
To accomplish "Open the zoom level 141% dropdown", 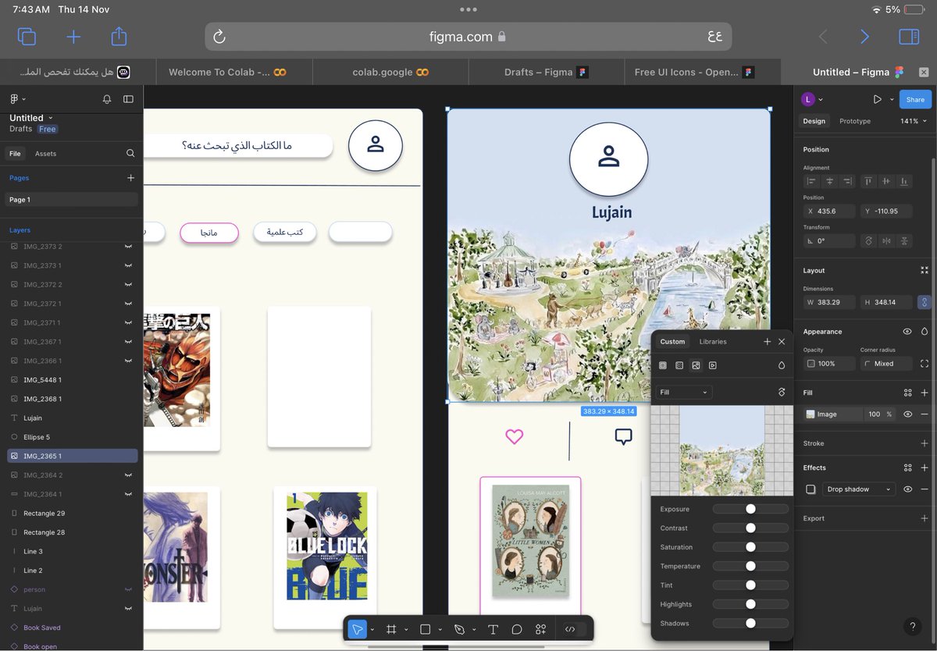I will tap(914, 121).
